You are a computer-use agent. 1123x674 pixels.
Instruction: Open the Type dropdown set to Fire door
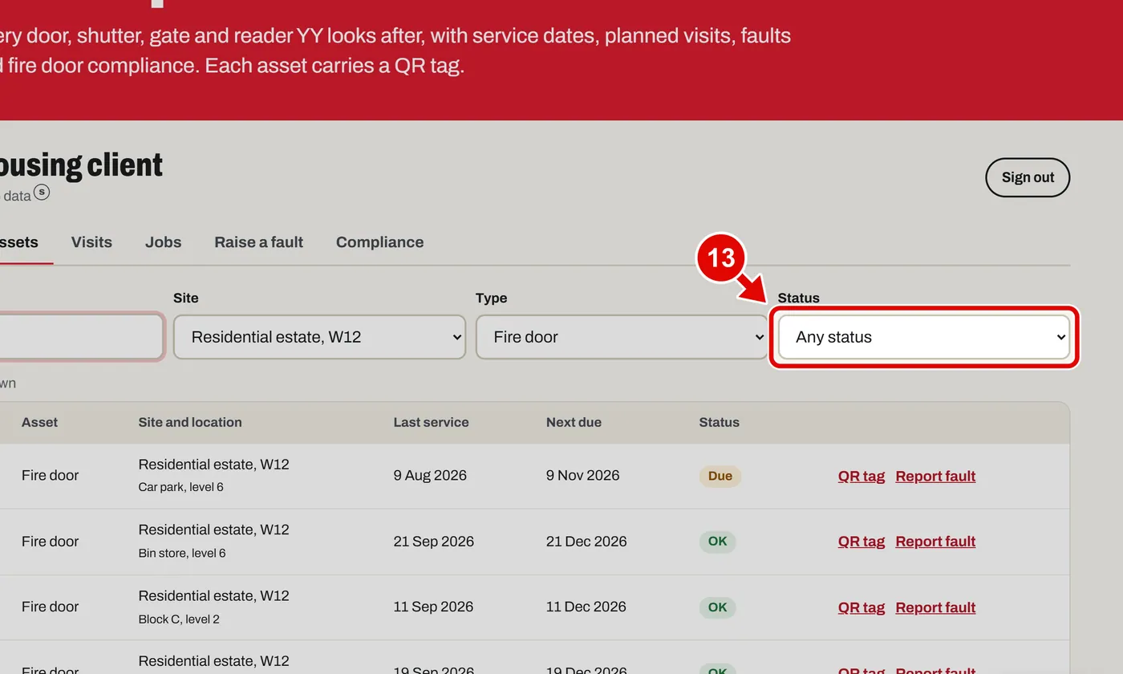[x=622, y=337]
